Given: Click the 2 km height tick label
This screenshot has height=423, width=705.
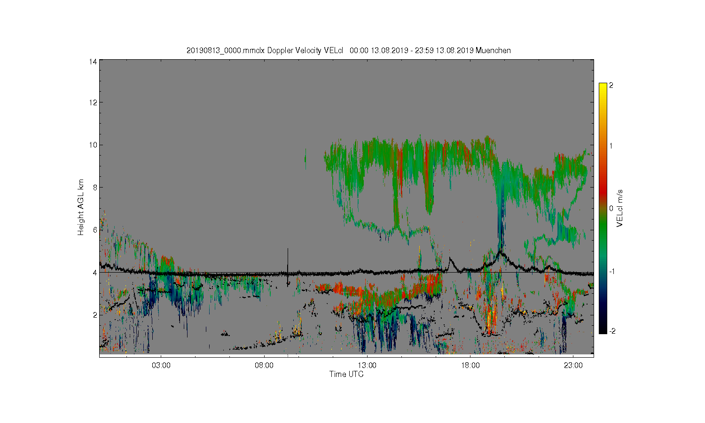Looking at the screenshot, I should click(x=95, y=315).
